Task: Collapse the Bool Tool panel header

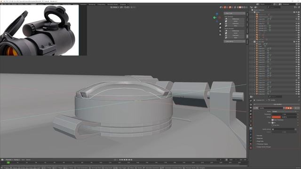Action: (x=235, y=14)
